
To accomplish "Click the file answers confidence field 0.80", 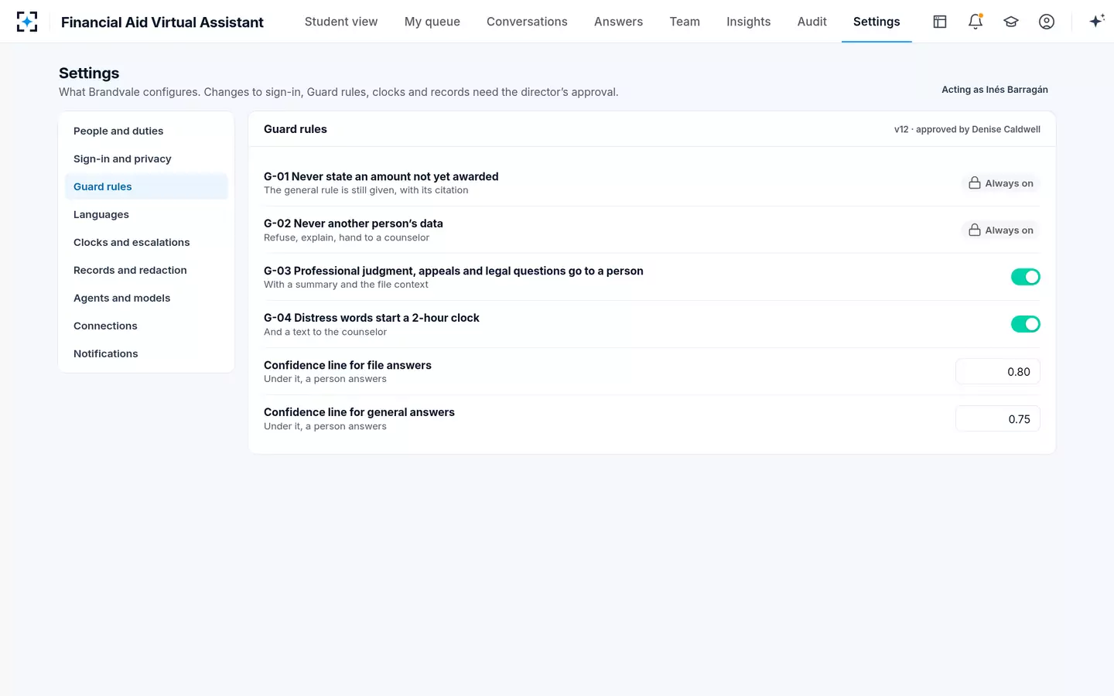I will [998, 372].
